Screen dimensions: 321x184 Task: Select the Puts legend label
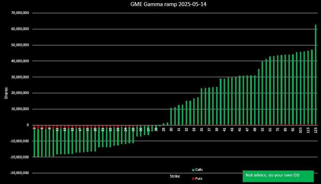199,179
